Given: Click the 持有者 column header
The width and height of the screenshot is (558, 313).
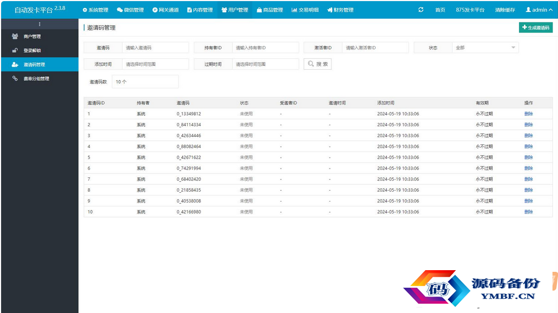Looking at the screenshot, I should point(143,103).
